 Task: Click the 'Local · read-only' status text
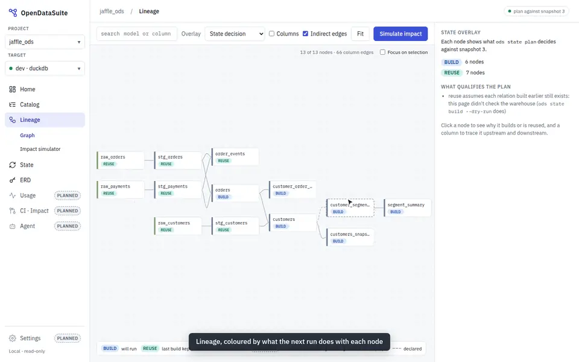point(27,351)
